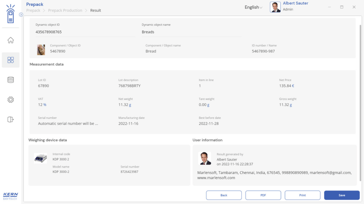Click the logout door icon

tap(10, 119)
